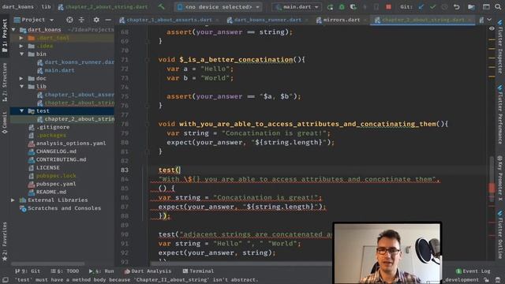Viewport: 505px width, 284px height.
Task: Expand the .idea folder
Action: coord(21,46)
